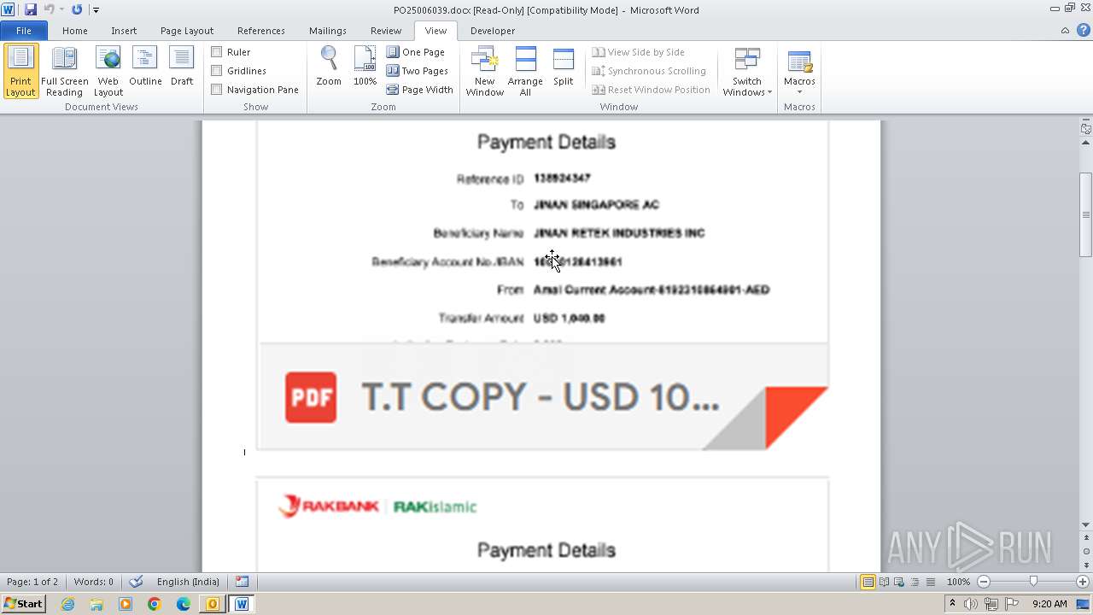Open Edge from taskbar
Viewport: 1093px width, 615px height.
click(x=184, y=604)
